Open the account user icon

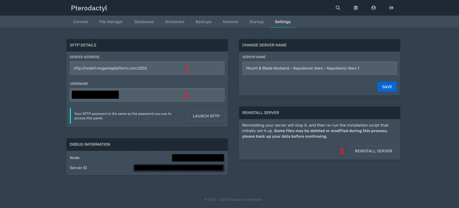tap(373, 8)
